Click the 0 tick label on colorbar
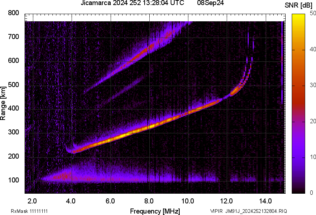This screenshot has height=215, width=316. 312,193
